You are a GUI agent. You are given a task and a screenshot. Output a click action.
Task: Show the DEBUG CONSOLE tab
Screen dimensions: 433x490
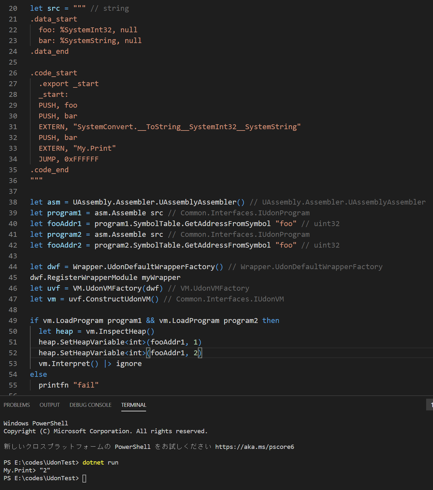tap(90, 405)
